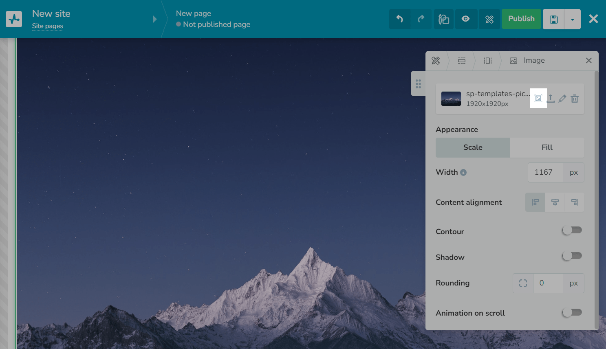Delete the image with the trash icon

pyautogui.click(x=575, y=99)
